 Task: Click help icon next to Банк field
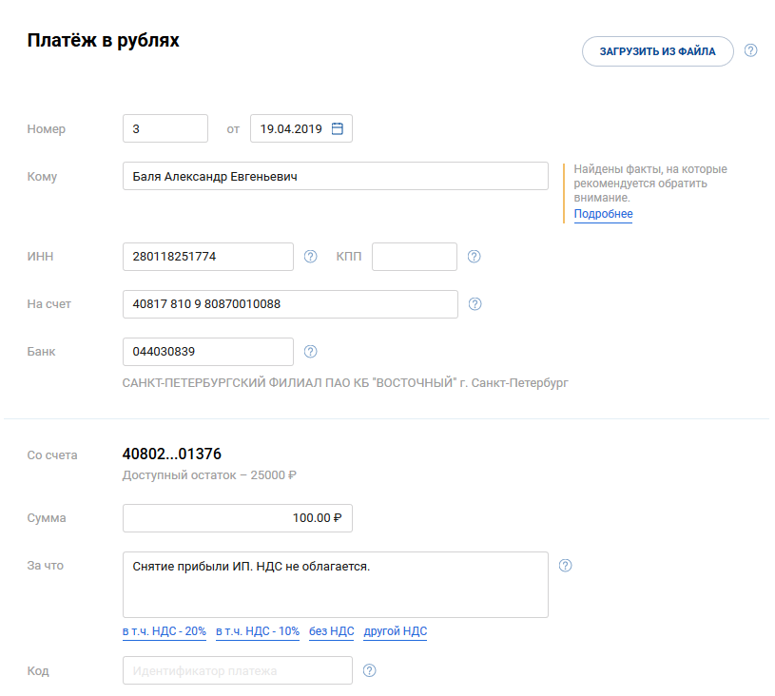coord(310,352)
